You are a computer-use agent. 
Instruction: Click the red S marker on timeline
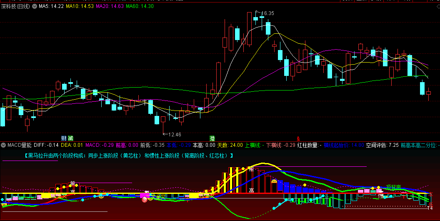[298, 138]
